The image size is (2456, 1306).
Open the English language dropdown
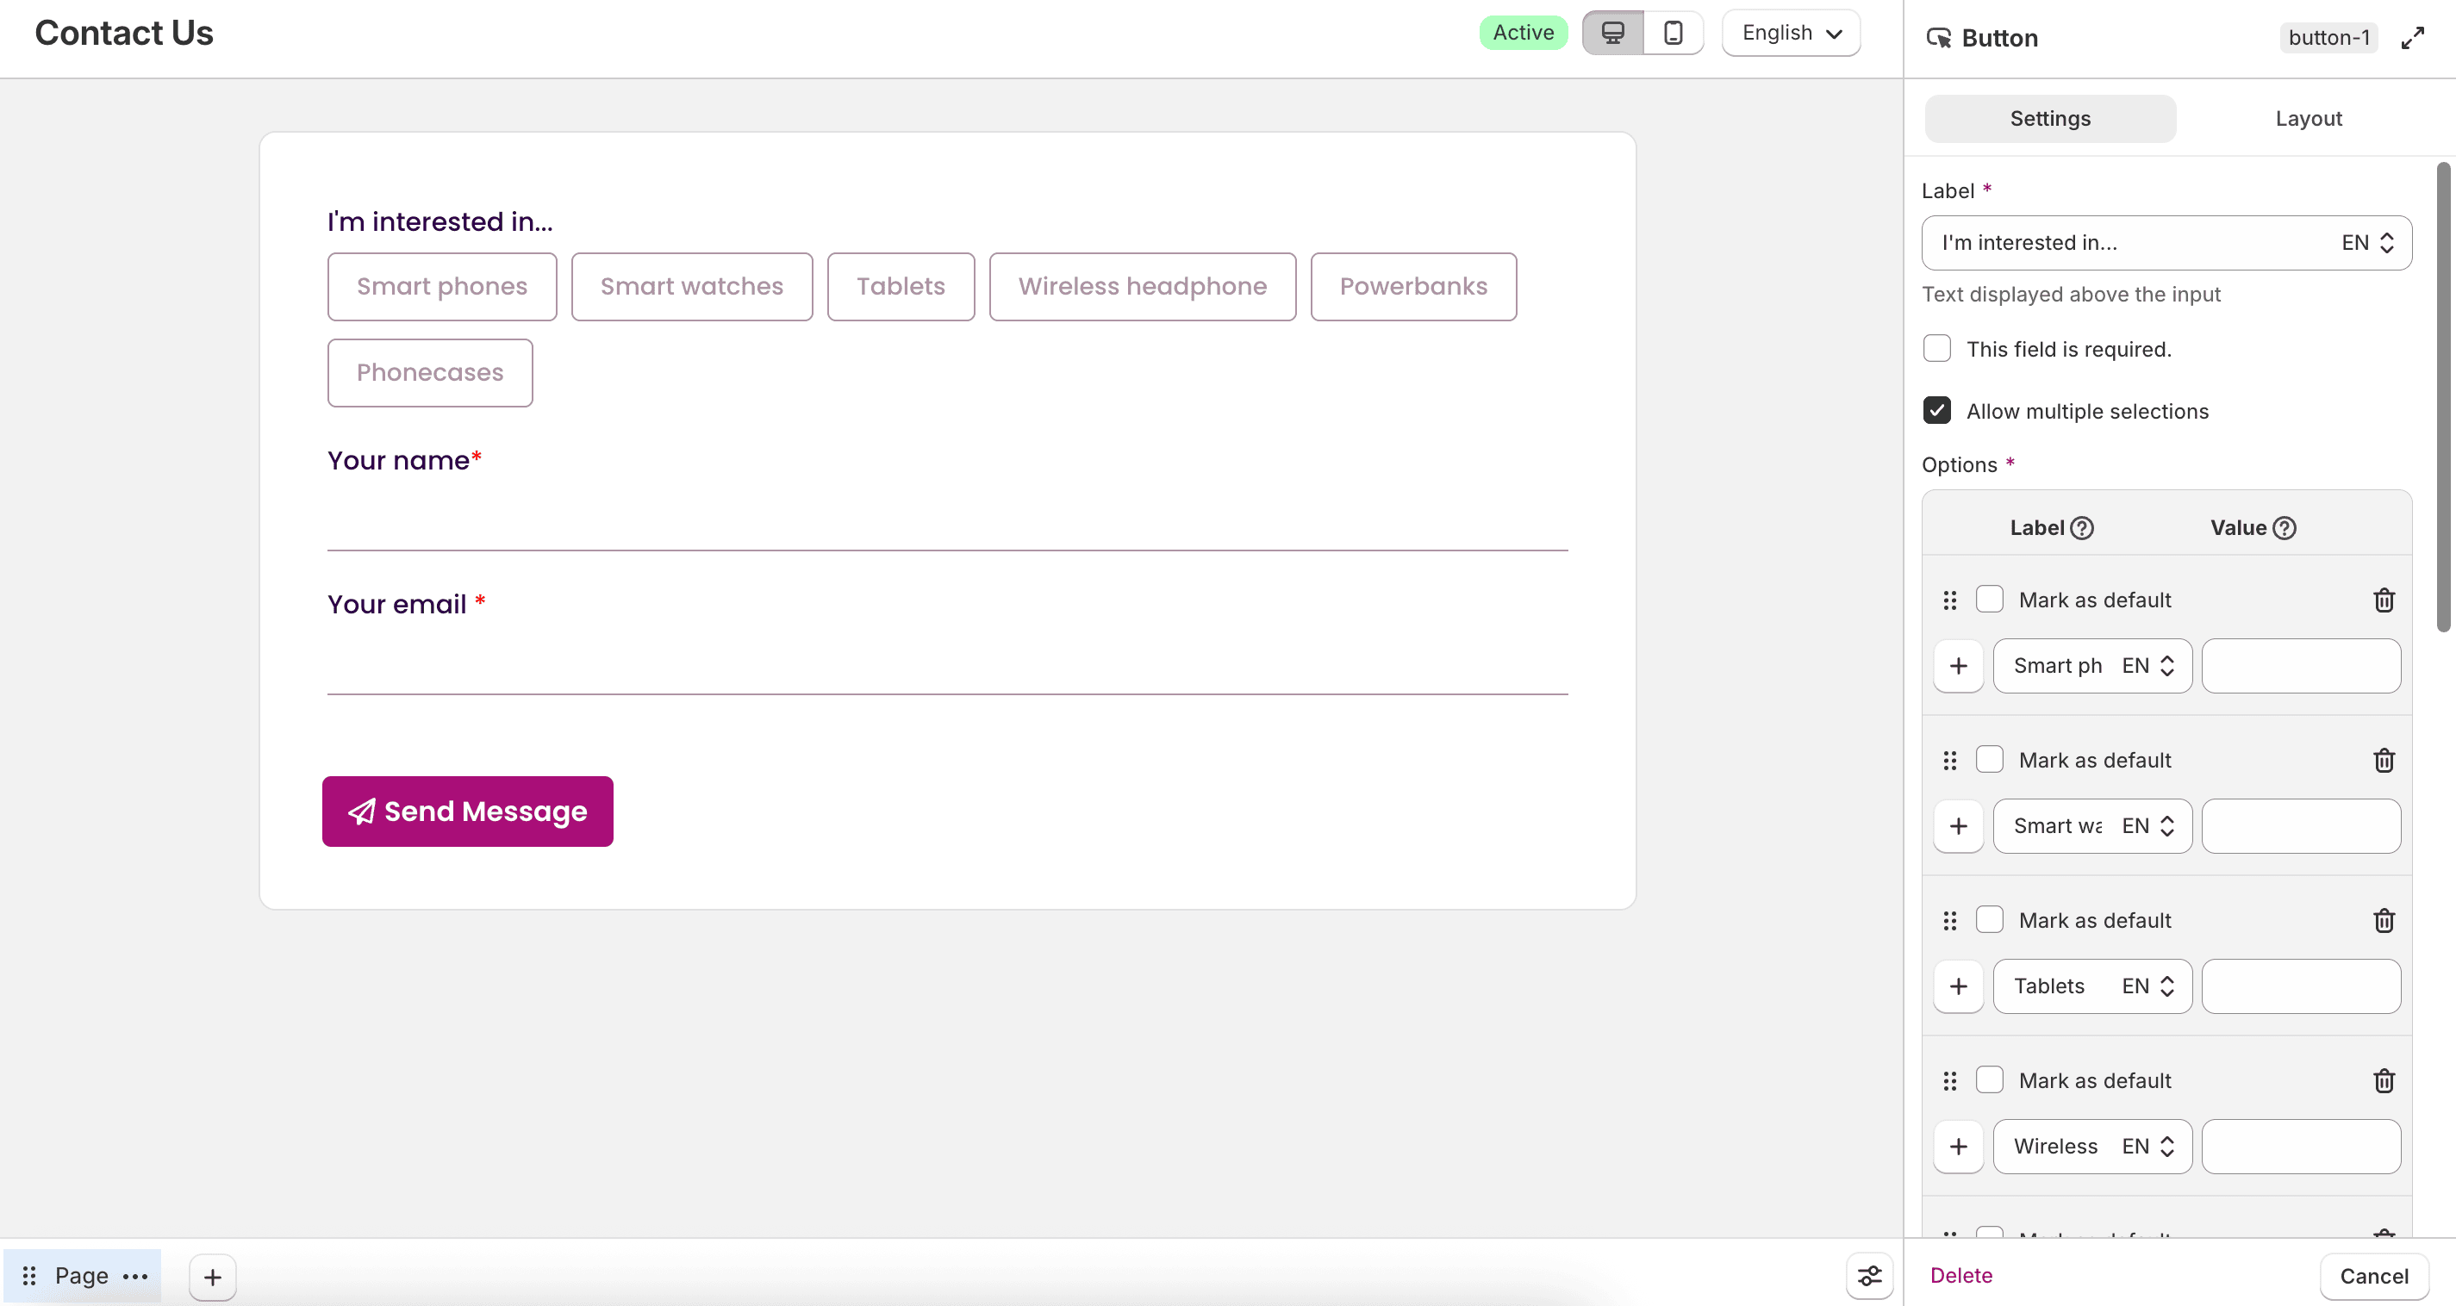(x=1791, y=33)
